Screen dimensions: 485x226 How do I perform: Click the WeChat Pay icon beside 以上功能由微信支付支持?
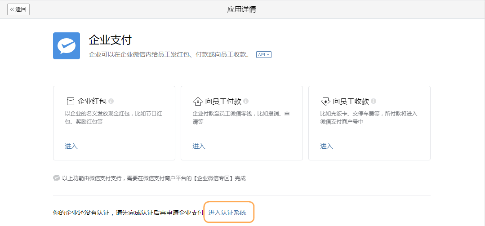coord(56,178)
